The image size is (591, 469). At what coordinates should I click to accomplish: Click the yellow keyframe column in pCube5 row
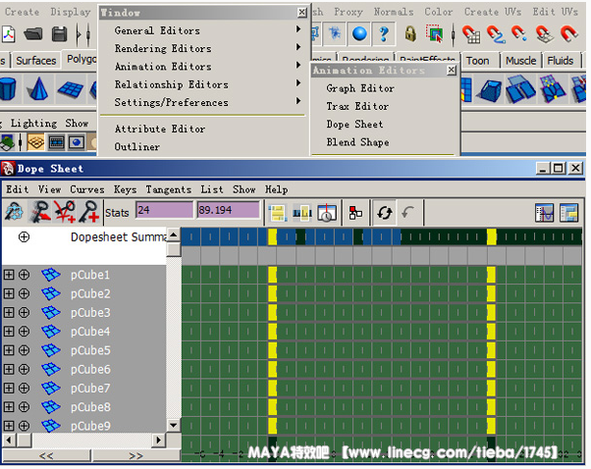[273, 350]
